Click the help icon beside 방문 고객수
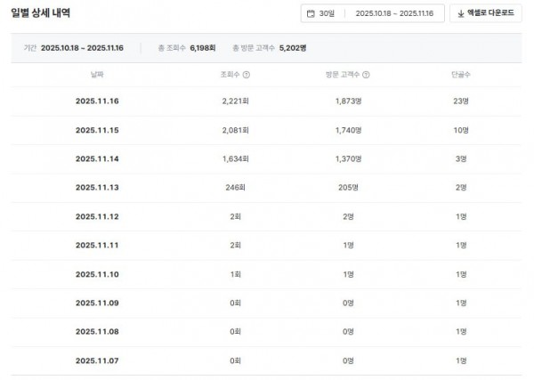 tap(366, 75)
